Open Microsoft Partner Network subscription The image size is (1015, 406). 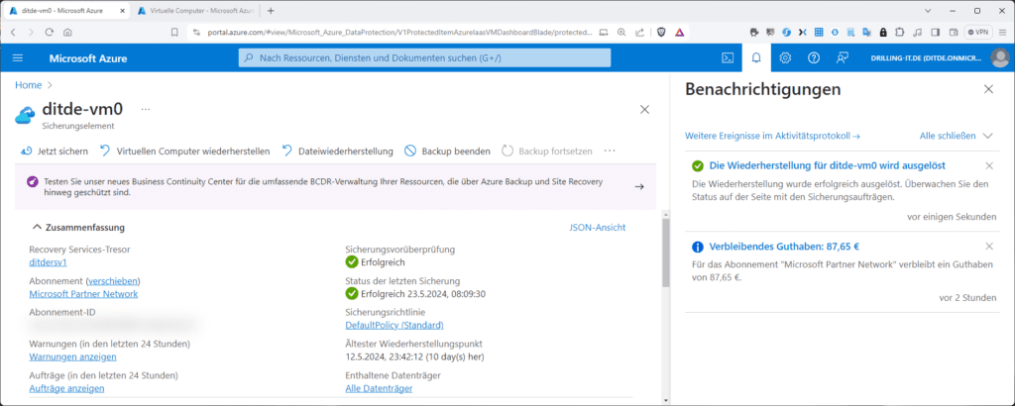tap(83, 294)
